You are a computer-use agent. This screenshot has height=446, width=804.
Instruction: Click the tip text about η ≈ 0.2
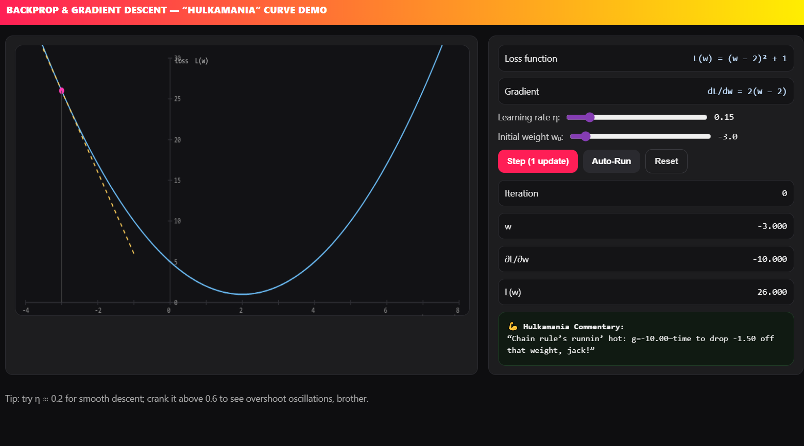(x=187, y=399)
